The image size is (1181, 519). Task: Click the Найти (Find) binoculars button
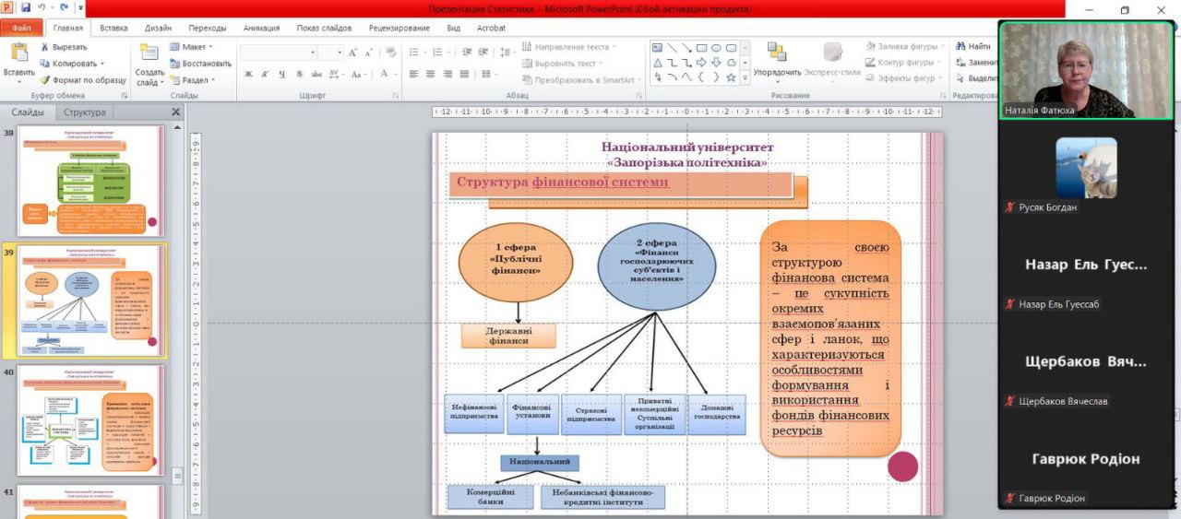click(972, 46)
